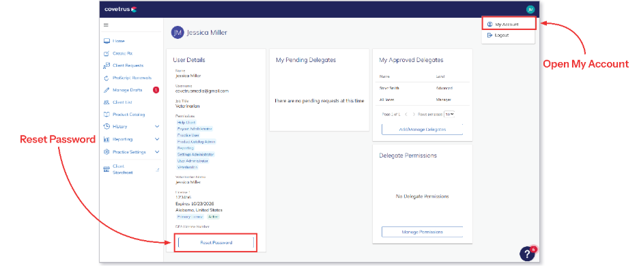
Task: Click the Logout door icon
Action: click(490, 35)
